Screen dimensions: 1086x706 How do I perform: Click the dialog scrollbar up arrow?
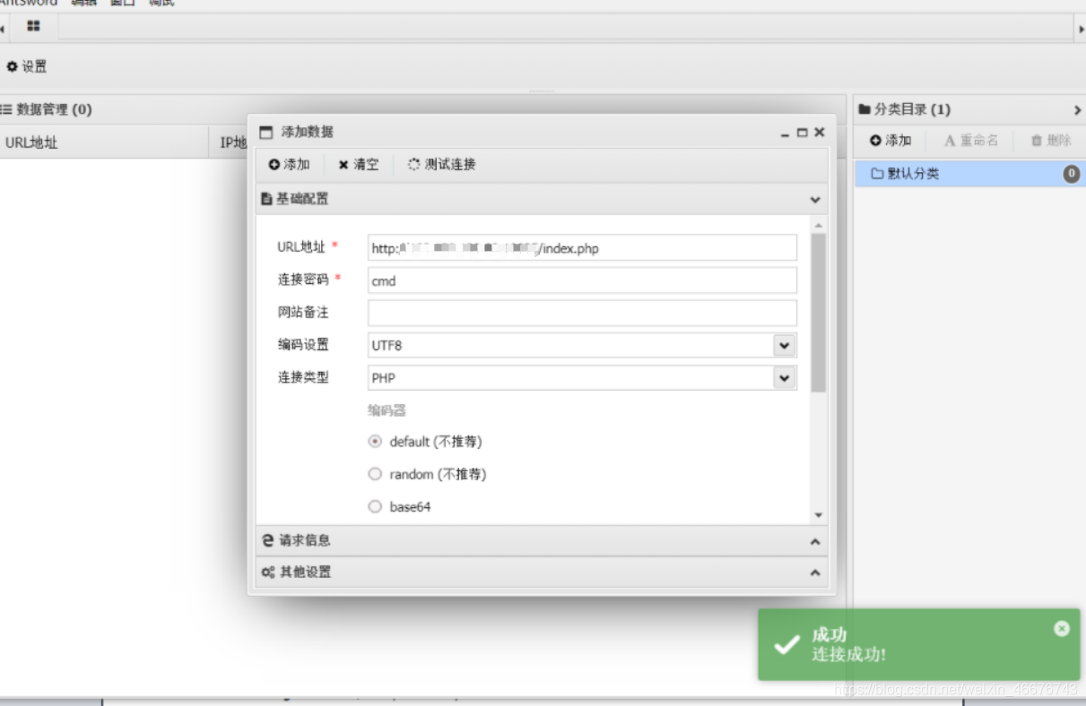click(x=818, y=225)
